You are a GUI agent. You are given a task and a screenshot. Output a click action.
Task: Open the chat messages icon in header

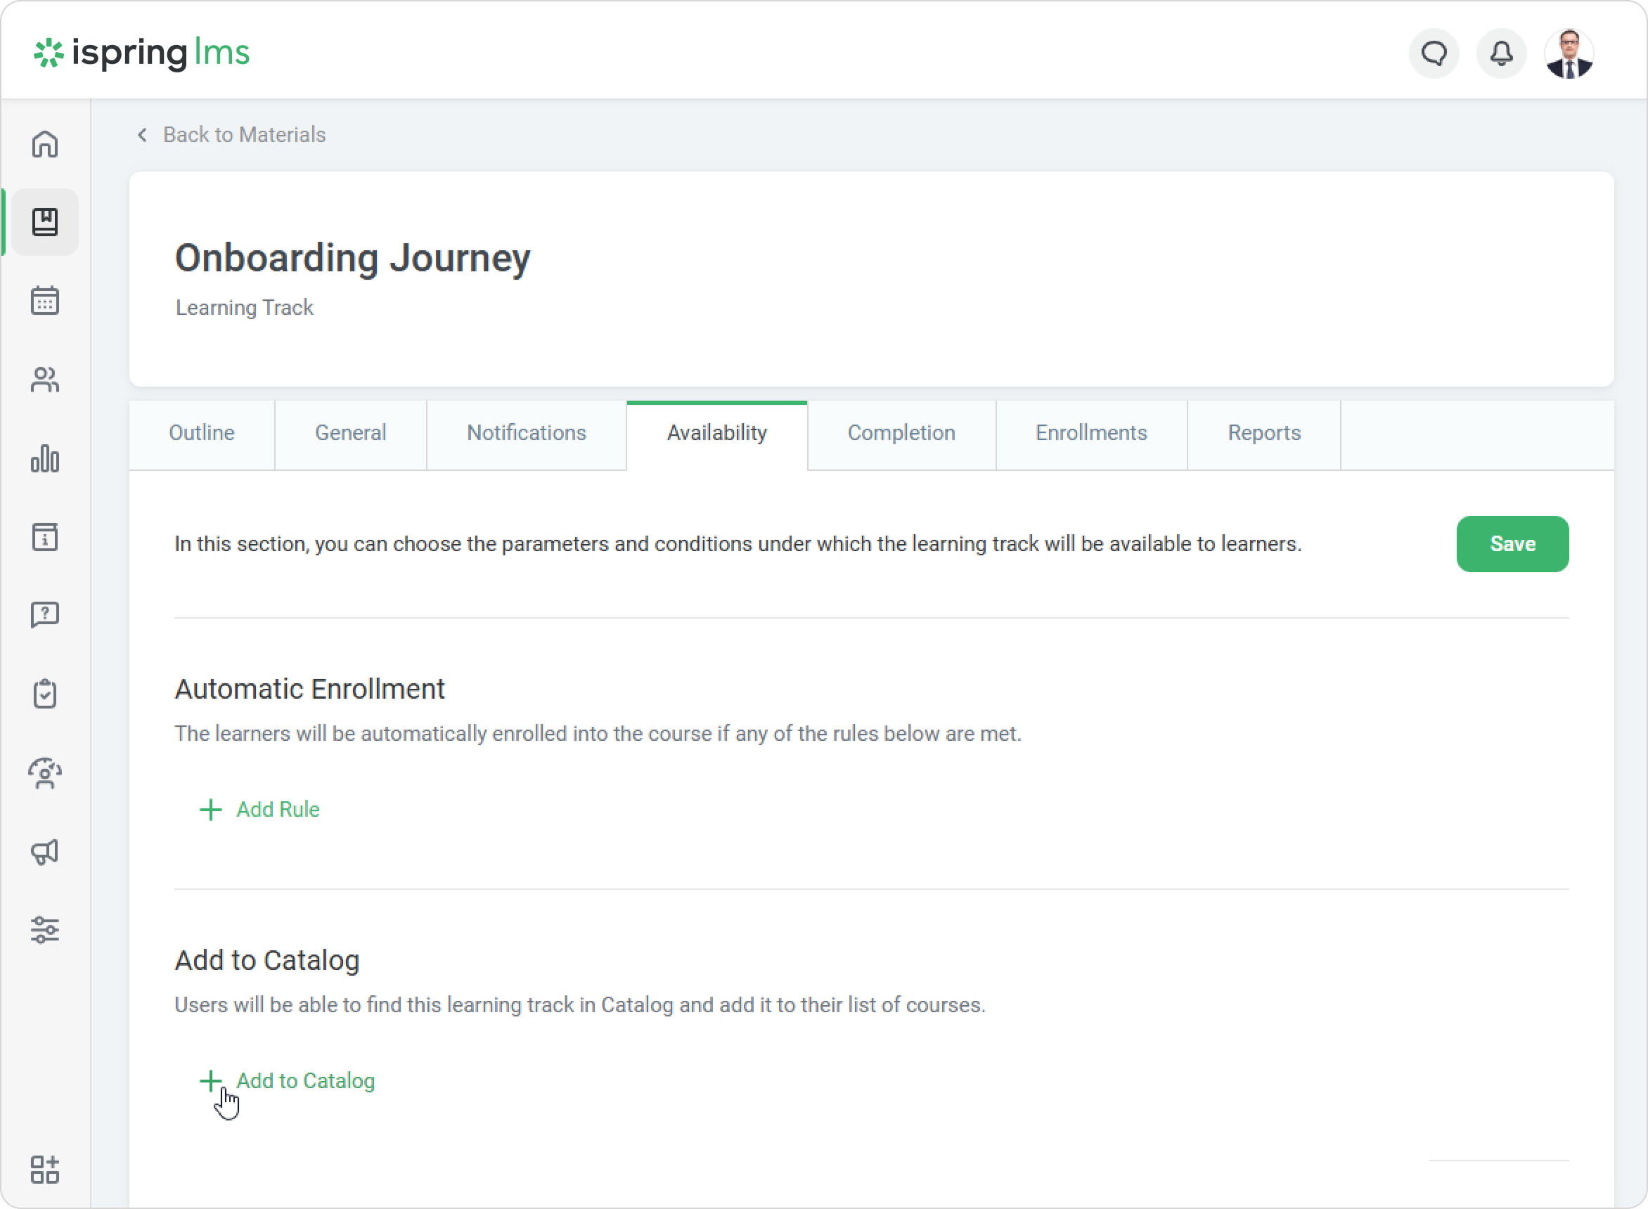1434,53
